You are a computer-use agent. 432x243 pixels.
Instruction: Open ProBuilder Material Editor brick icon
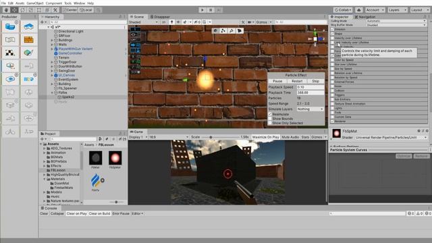[28, 40]
